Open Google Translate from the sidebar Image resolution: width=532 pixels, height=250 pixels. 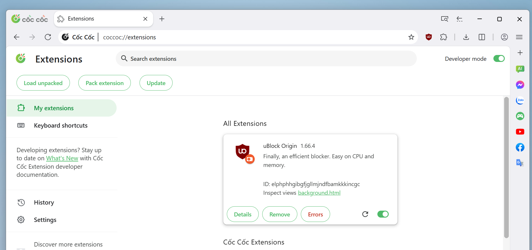[x=520, y=163]
